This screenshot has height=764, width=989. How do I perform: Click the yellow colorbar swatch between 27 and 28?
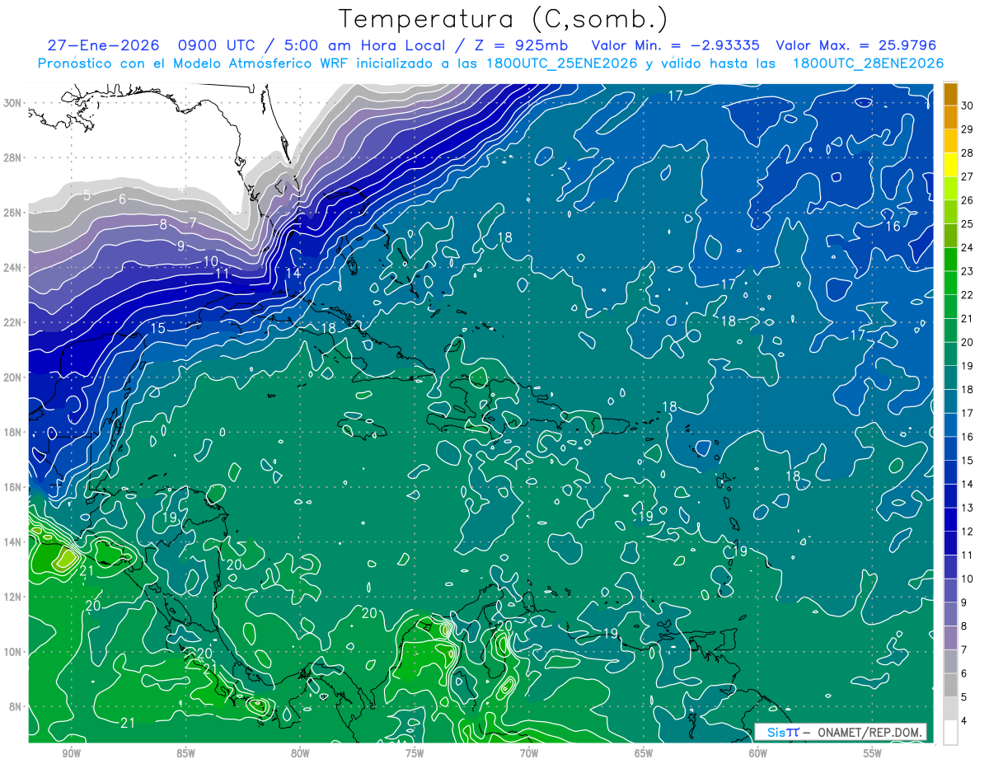(950, 165)
